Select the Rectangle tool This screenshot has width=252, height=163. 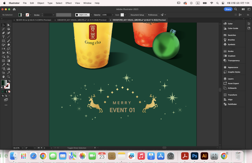click(x=3, y=41)
